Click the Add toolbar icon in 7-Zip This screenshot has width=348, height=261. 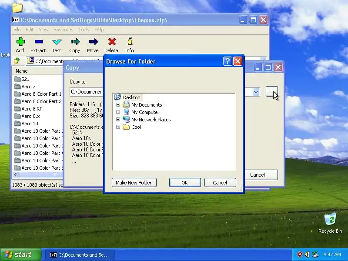(20, 42)
